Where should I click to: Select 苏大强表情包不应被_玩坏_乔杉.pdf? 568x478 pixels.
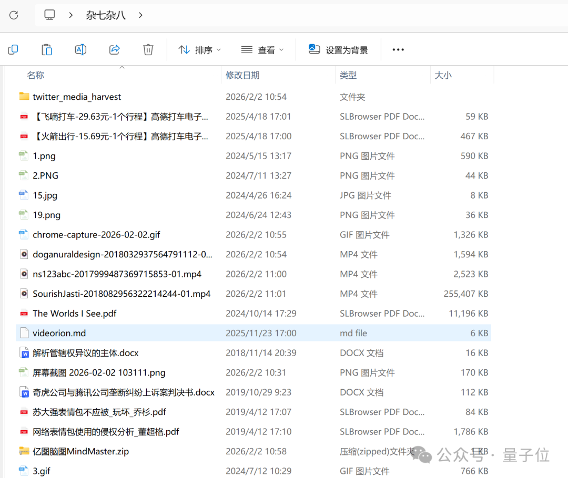coord(99,412)
